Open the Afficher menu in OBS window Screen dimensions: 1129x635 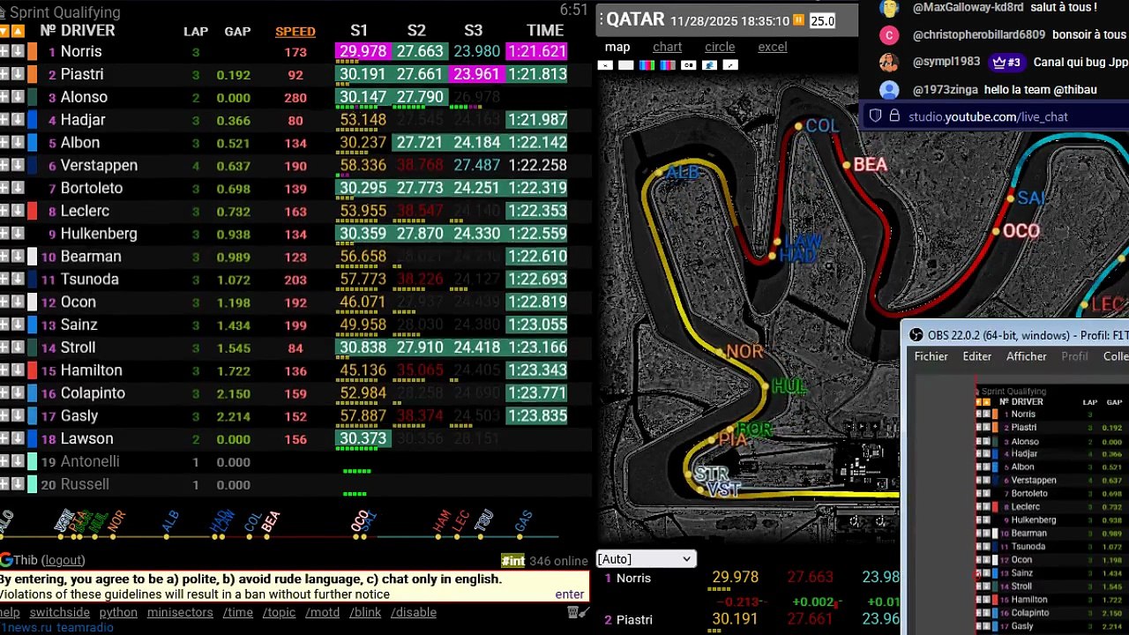(x=1027, y=356)
